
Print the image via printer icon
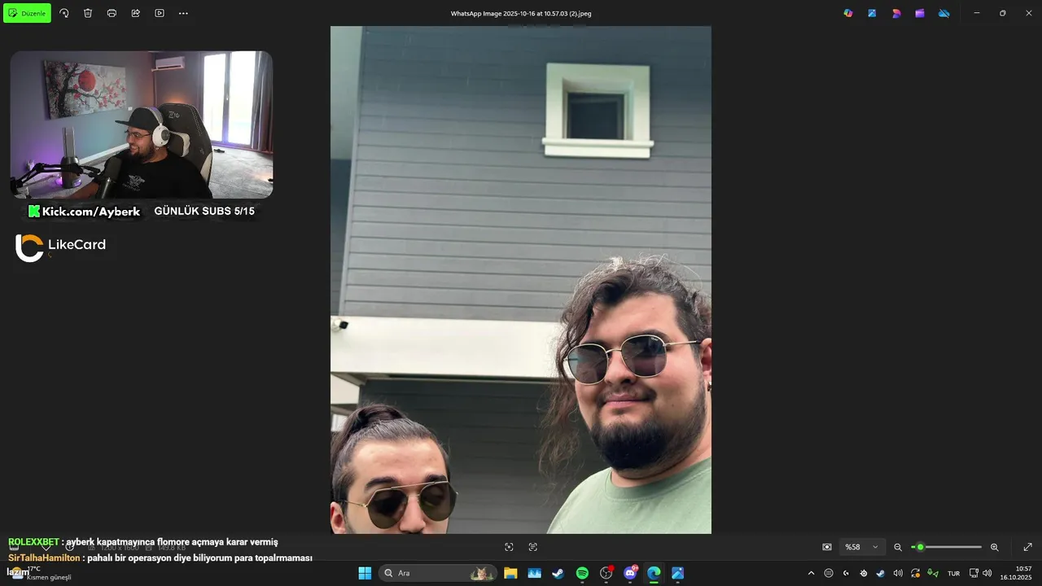[112, 13]
